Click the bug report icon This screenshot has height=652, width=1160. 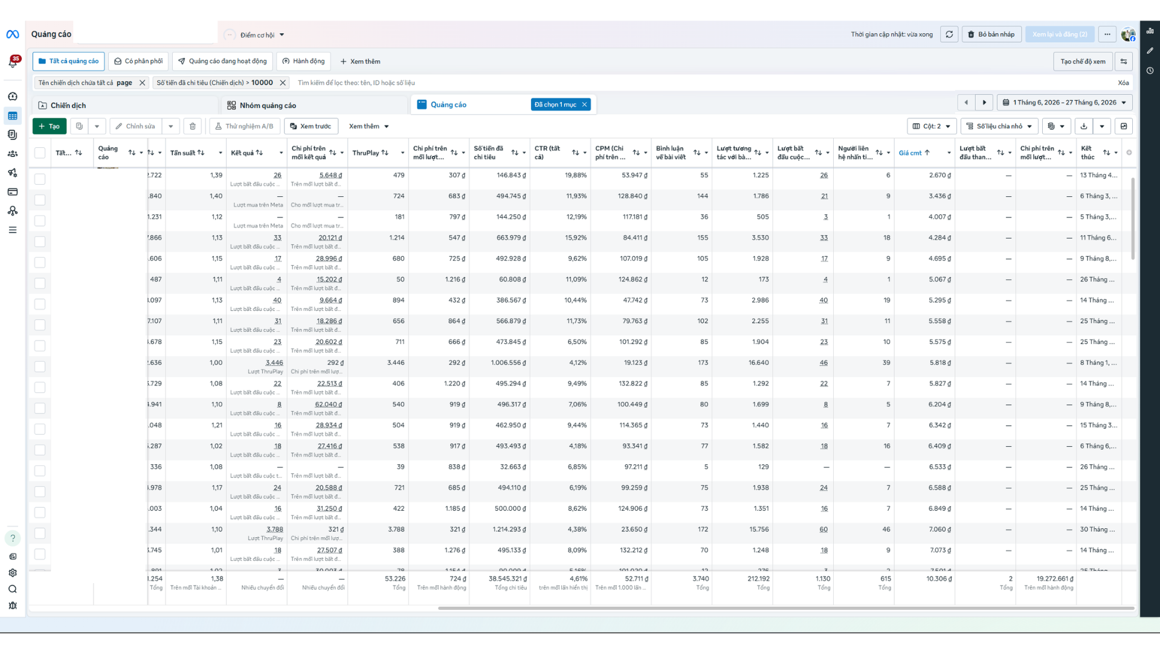(13, 606)
